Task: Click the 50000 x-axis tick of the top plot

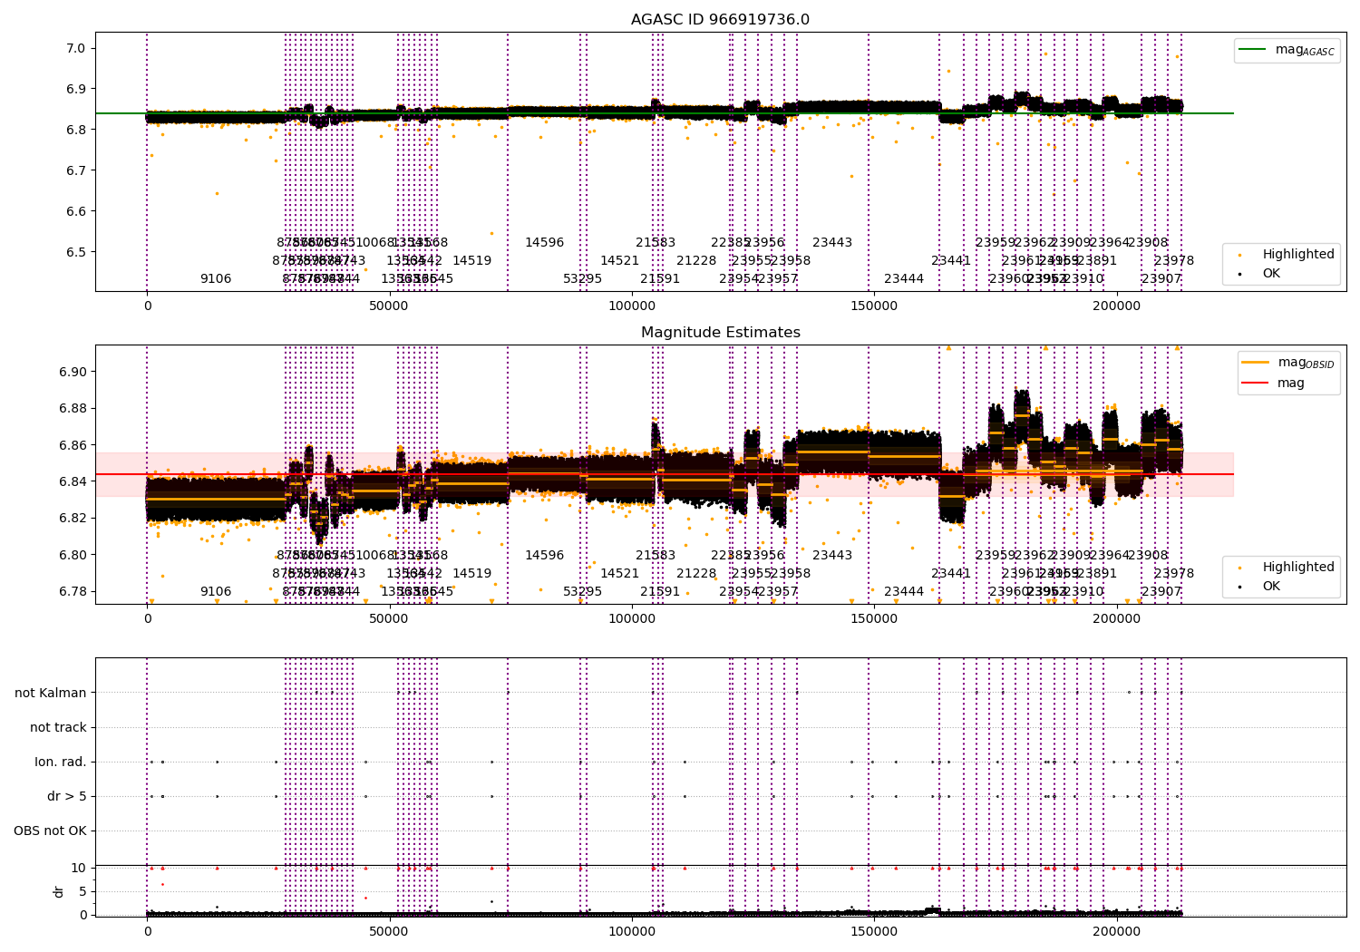Action: 390,307
